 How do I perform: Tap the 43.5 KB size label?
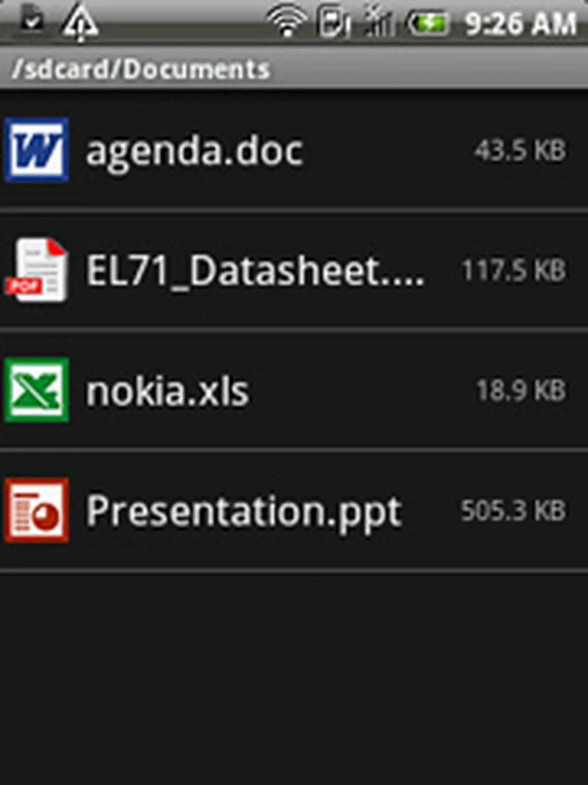tap(520, 151)
